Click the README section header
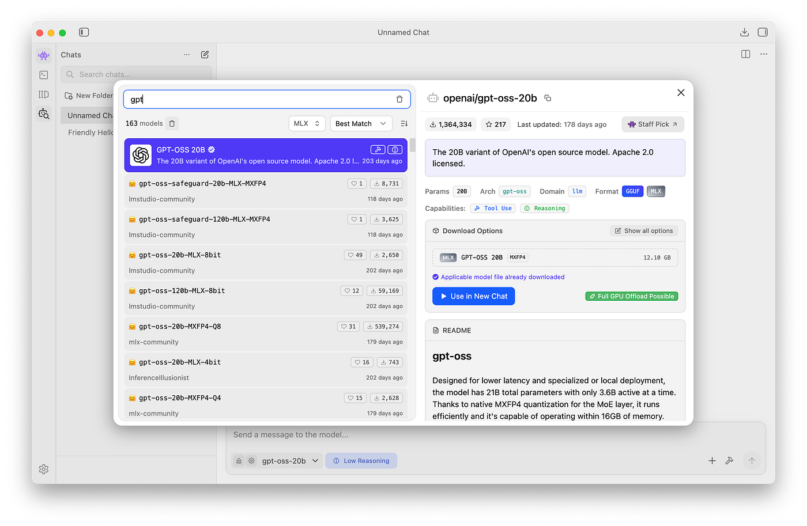 point(555,331)
